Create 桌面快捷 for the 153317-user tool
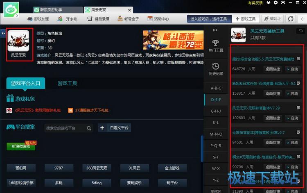Viewport: 307px width, 193px height. click(273, 94)
